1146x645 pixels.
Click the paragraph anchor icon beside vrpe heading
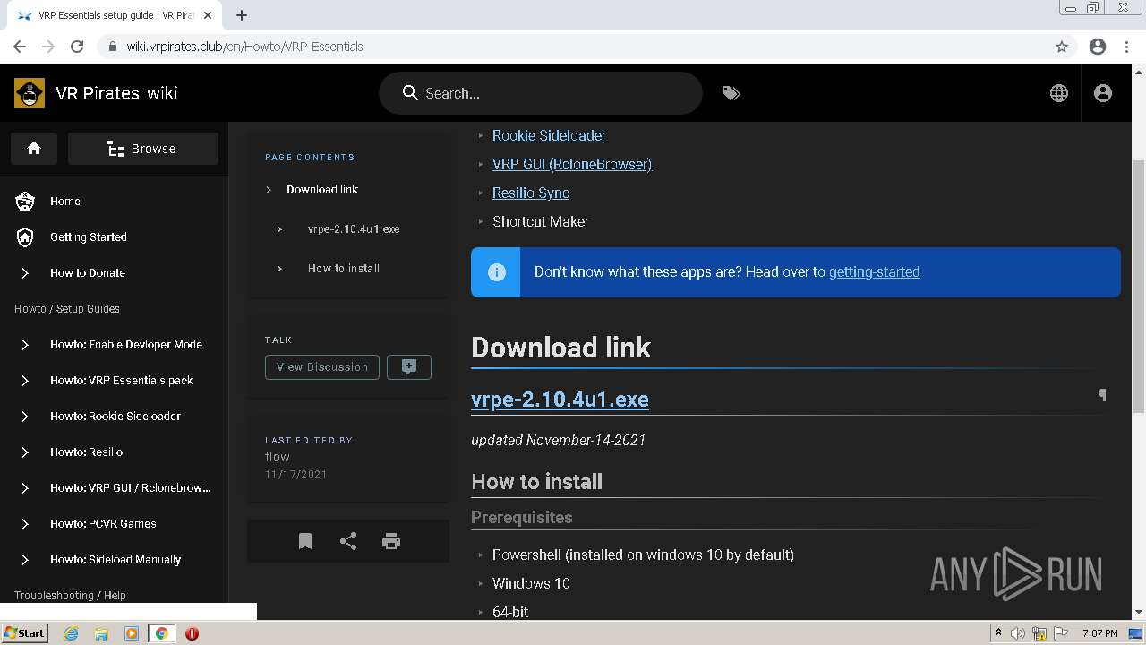click(x=1102, y=395)
